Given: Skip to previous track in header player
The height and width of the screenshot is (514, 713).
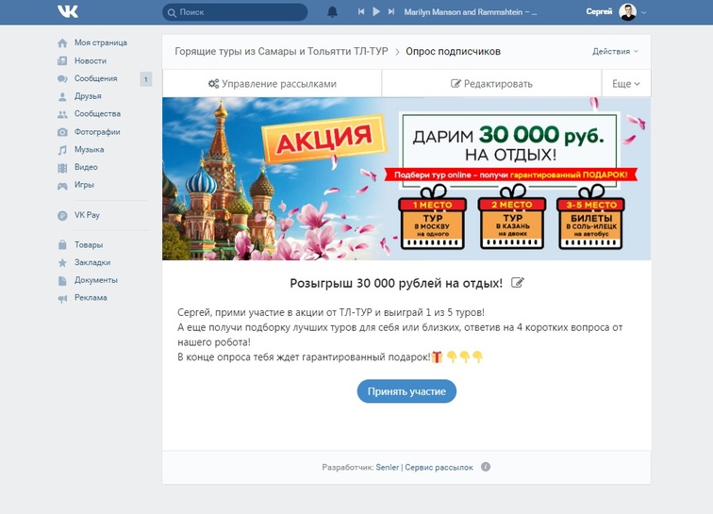Looking at the screenshot, I should point(361,12).
